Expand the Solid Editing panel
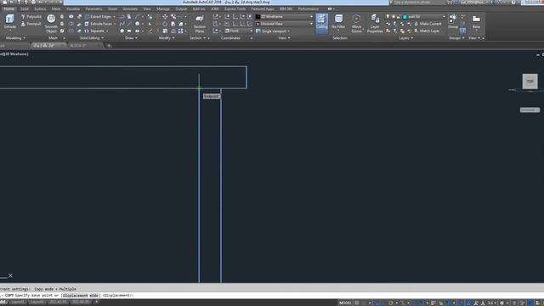Viewport: 544px width, 306px height. (x=92, y=38)
